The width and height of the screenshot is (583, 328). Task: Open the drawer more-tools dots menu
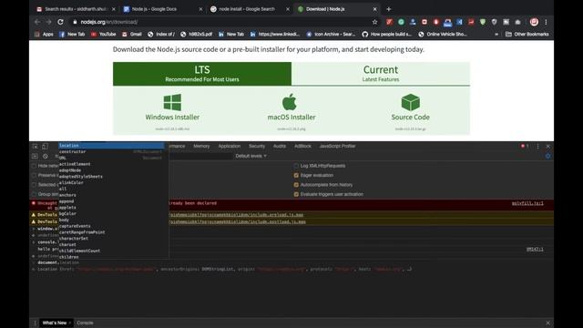coord(35,323)
